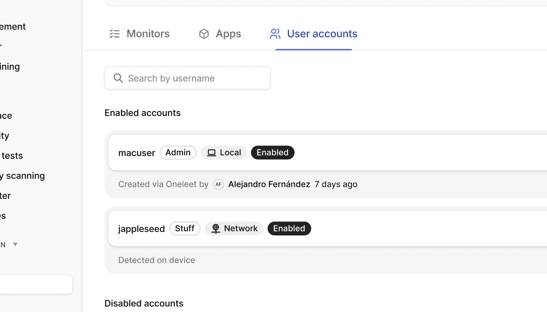
Task: Open Alejandro Fernández's AF avatar
Action: tap(218, 184)
